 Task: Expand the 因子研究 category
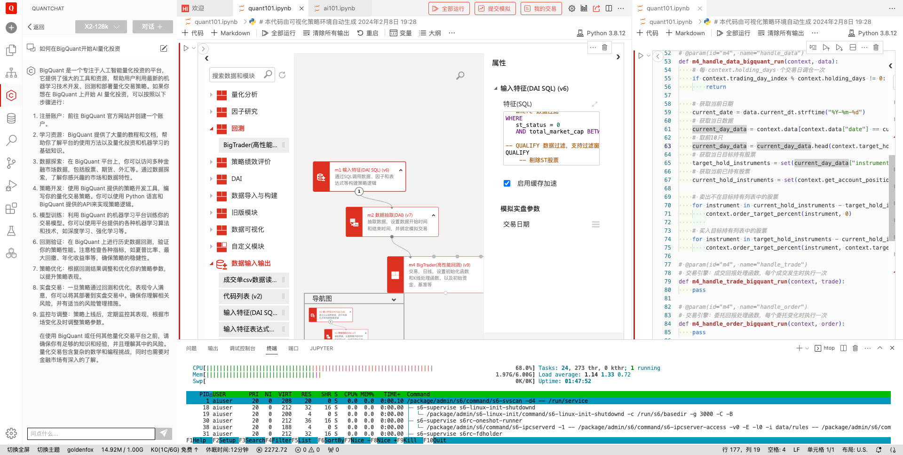[211, 111]
